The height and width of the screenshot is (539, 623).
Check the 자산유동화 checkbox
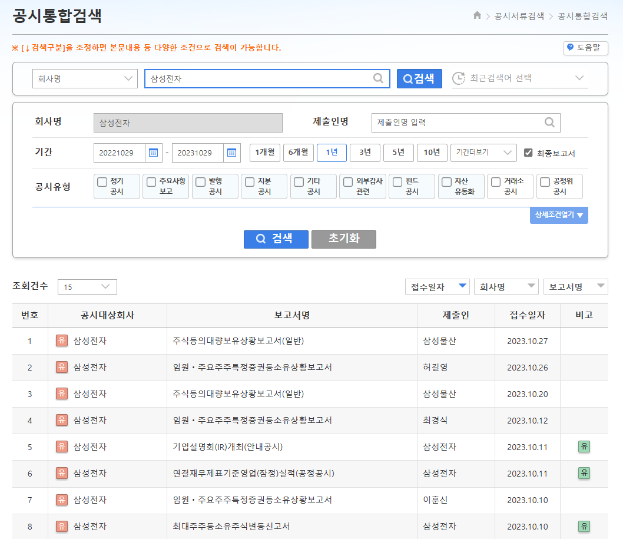coord(446,181)
